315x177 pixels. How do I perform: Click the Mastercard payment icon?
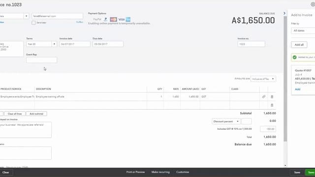point(113,20)
